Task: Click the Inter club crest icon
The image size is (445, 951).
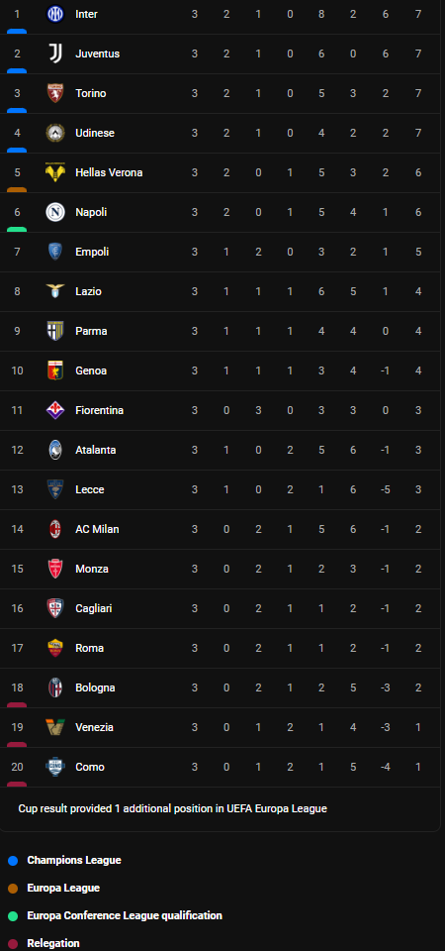Action: point(55,14)
